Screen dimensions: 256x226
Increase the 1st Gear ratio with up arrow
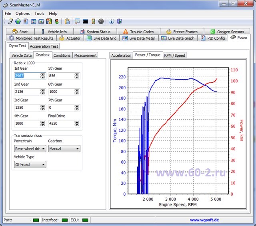click(43, 74)
